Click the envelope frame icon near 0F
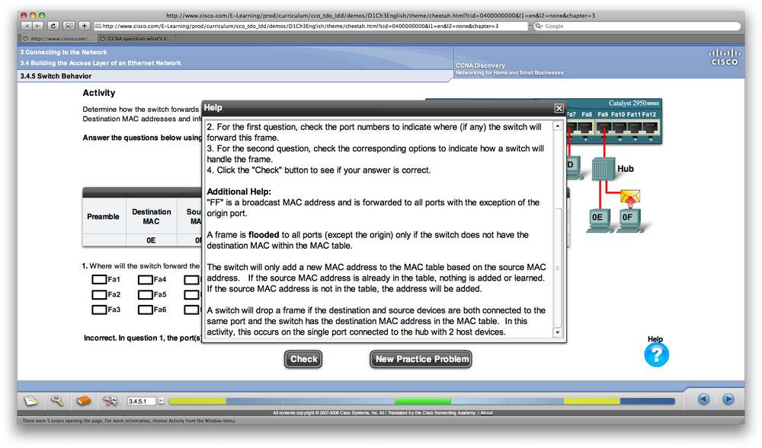Screen dimensions: 762x448 click(x=630, y=197)
